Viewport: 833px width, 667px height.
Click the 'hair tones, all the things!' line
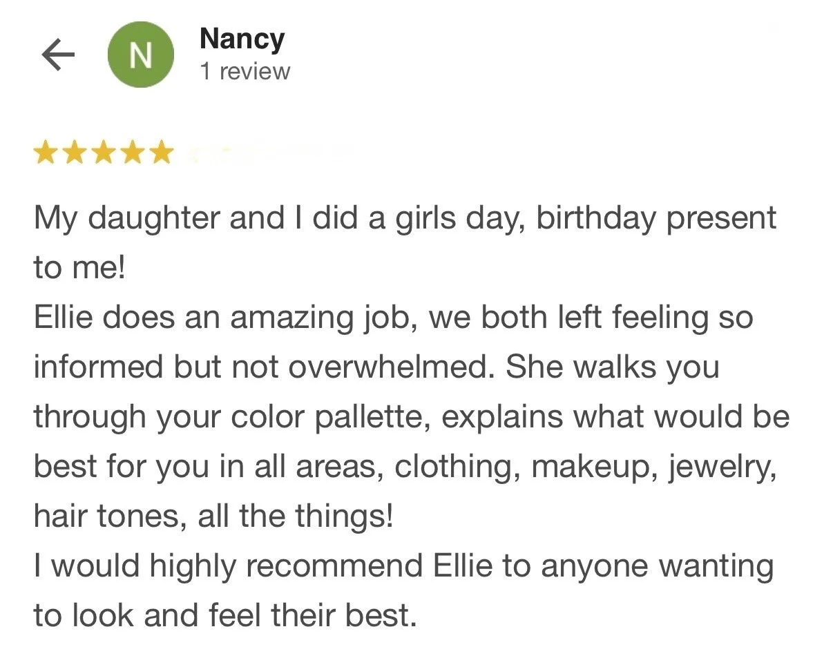pos(213,516)
